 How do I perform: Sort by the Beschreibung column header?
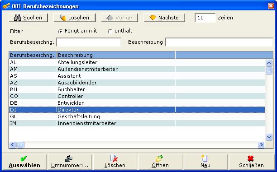(116, 55)
